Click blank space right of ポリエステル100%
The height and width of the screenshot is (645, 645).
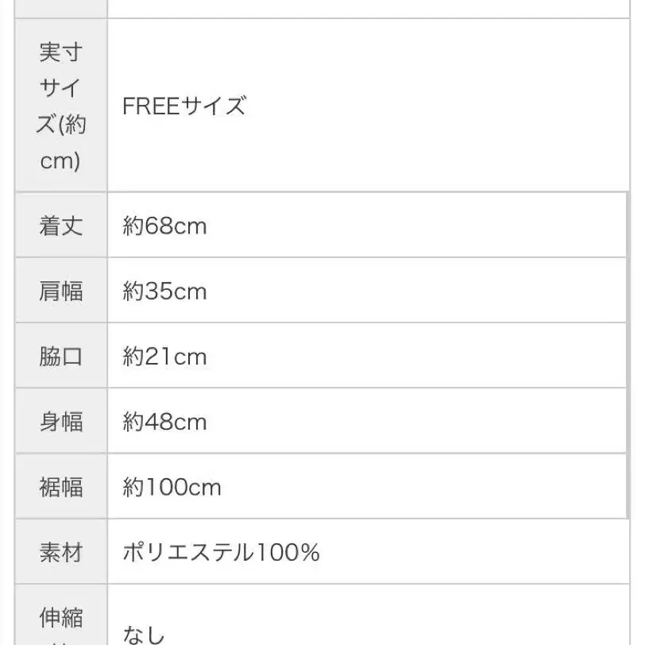pos(477,551)
